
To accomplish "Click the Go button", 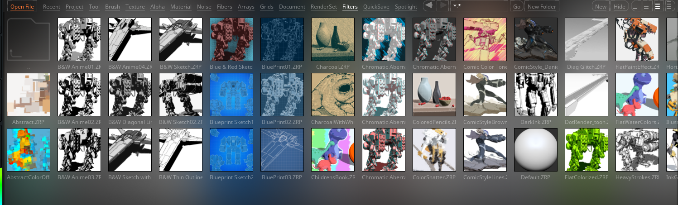I will [516, 7].
